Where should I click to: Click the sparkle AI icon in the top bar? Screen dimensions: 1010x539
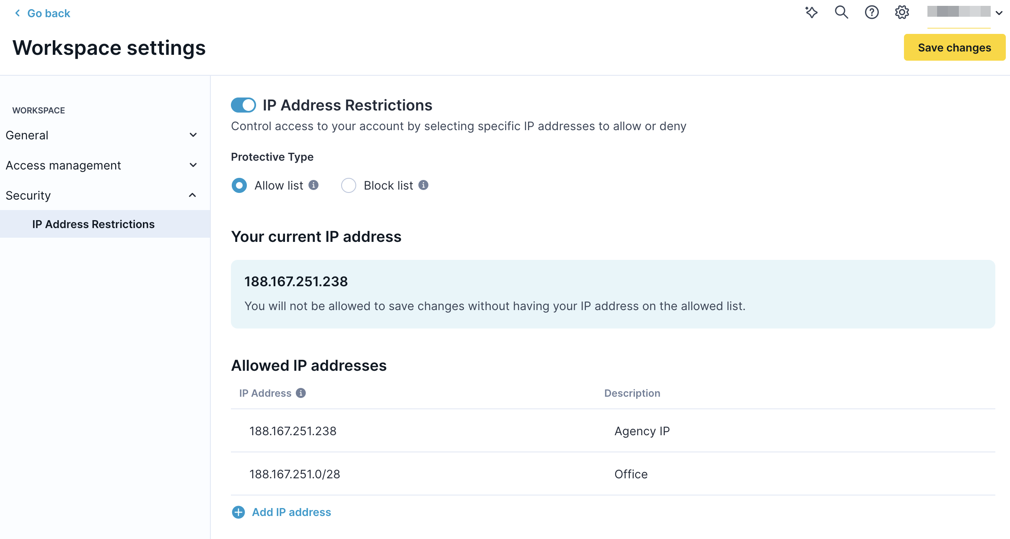pyautogui.click(x=811, y=13)
